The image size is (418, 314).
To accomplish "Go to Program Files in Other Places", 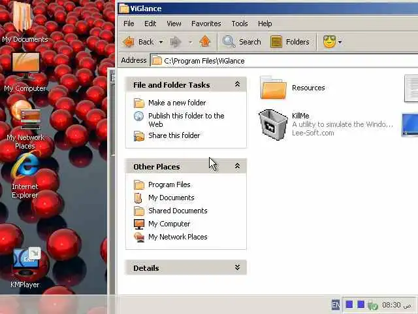I will (169, 184).
